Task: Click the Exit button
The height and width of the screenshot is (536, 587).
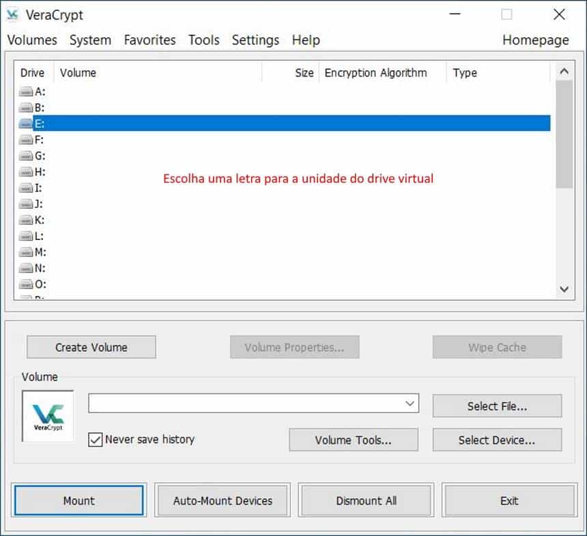Action: click(509, 501)
